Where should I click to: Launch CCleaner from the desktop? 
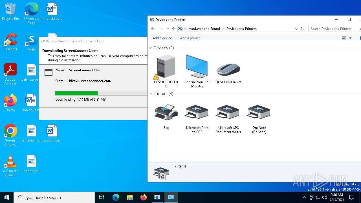[10, 42]
